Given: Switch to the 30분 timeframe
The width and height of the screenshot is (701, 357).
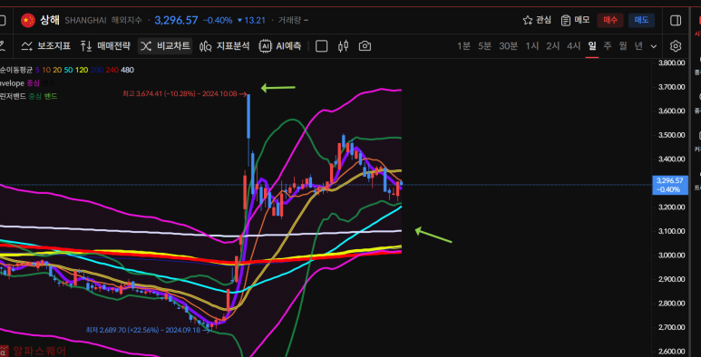Looking at the screenshot, I should coord(509,46).
